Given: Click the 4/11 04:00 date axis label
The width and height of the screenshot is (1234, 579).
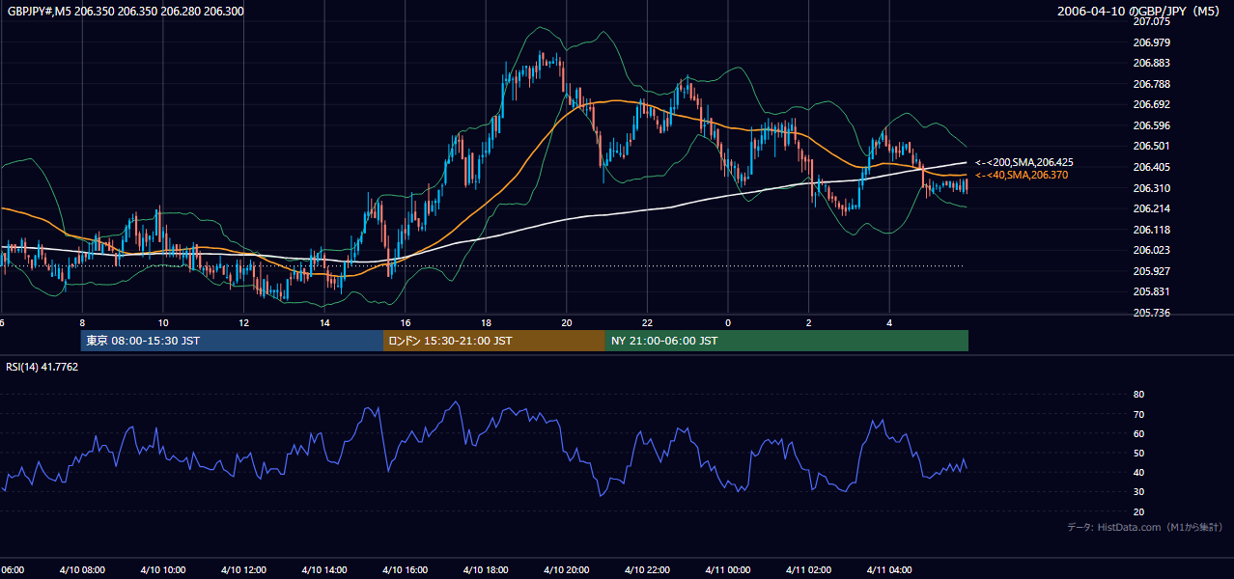Looking at the screenshot, I should pos(889,570).
